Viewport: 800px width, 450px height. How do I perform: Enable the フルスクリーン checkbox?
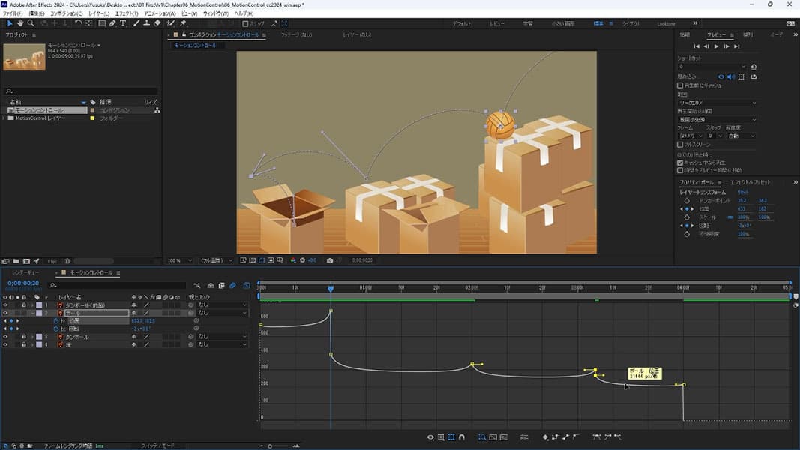pyautogui.click(x=680, y=144)
